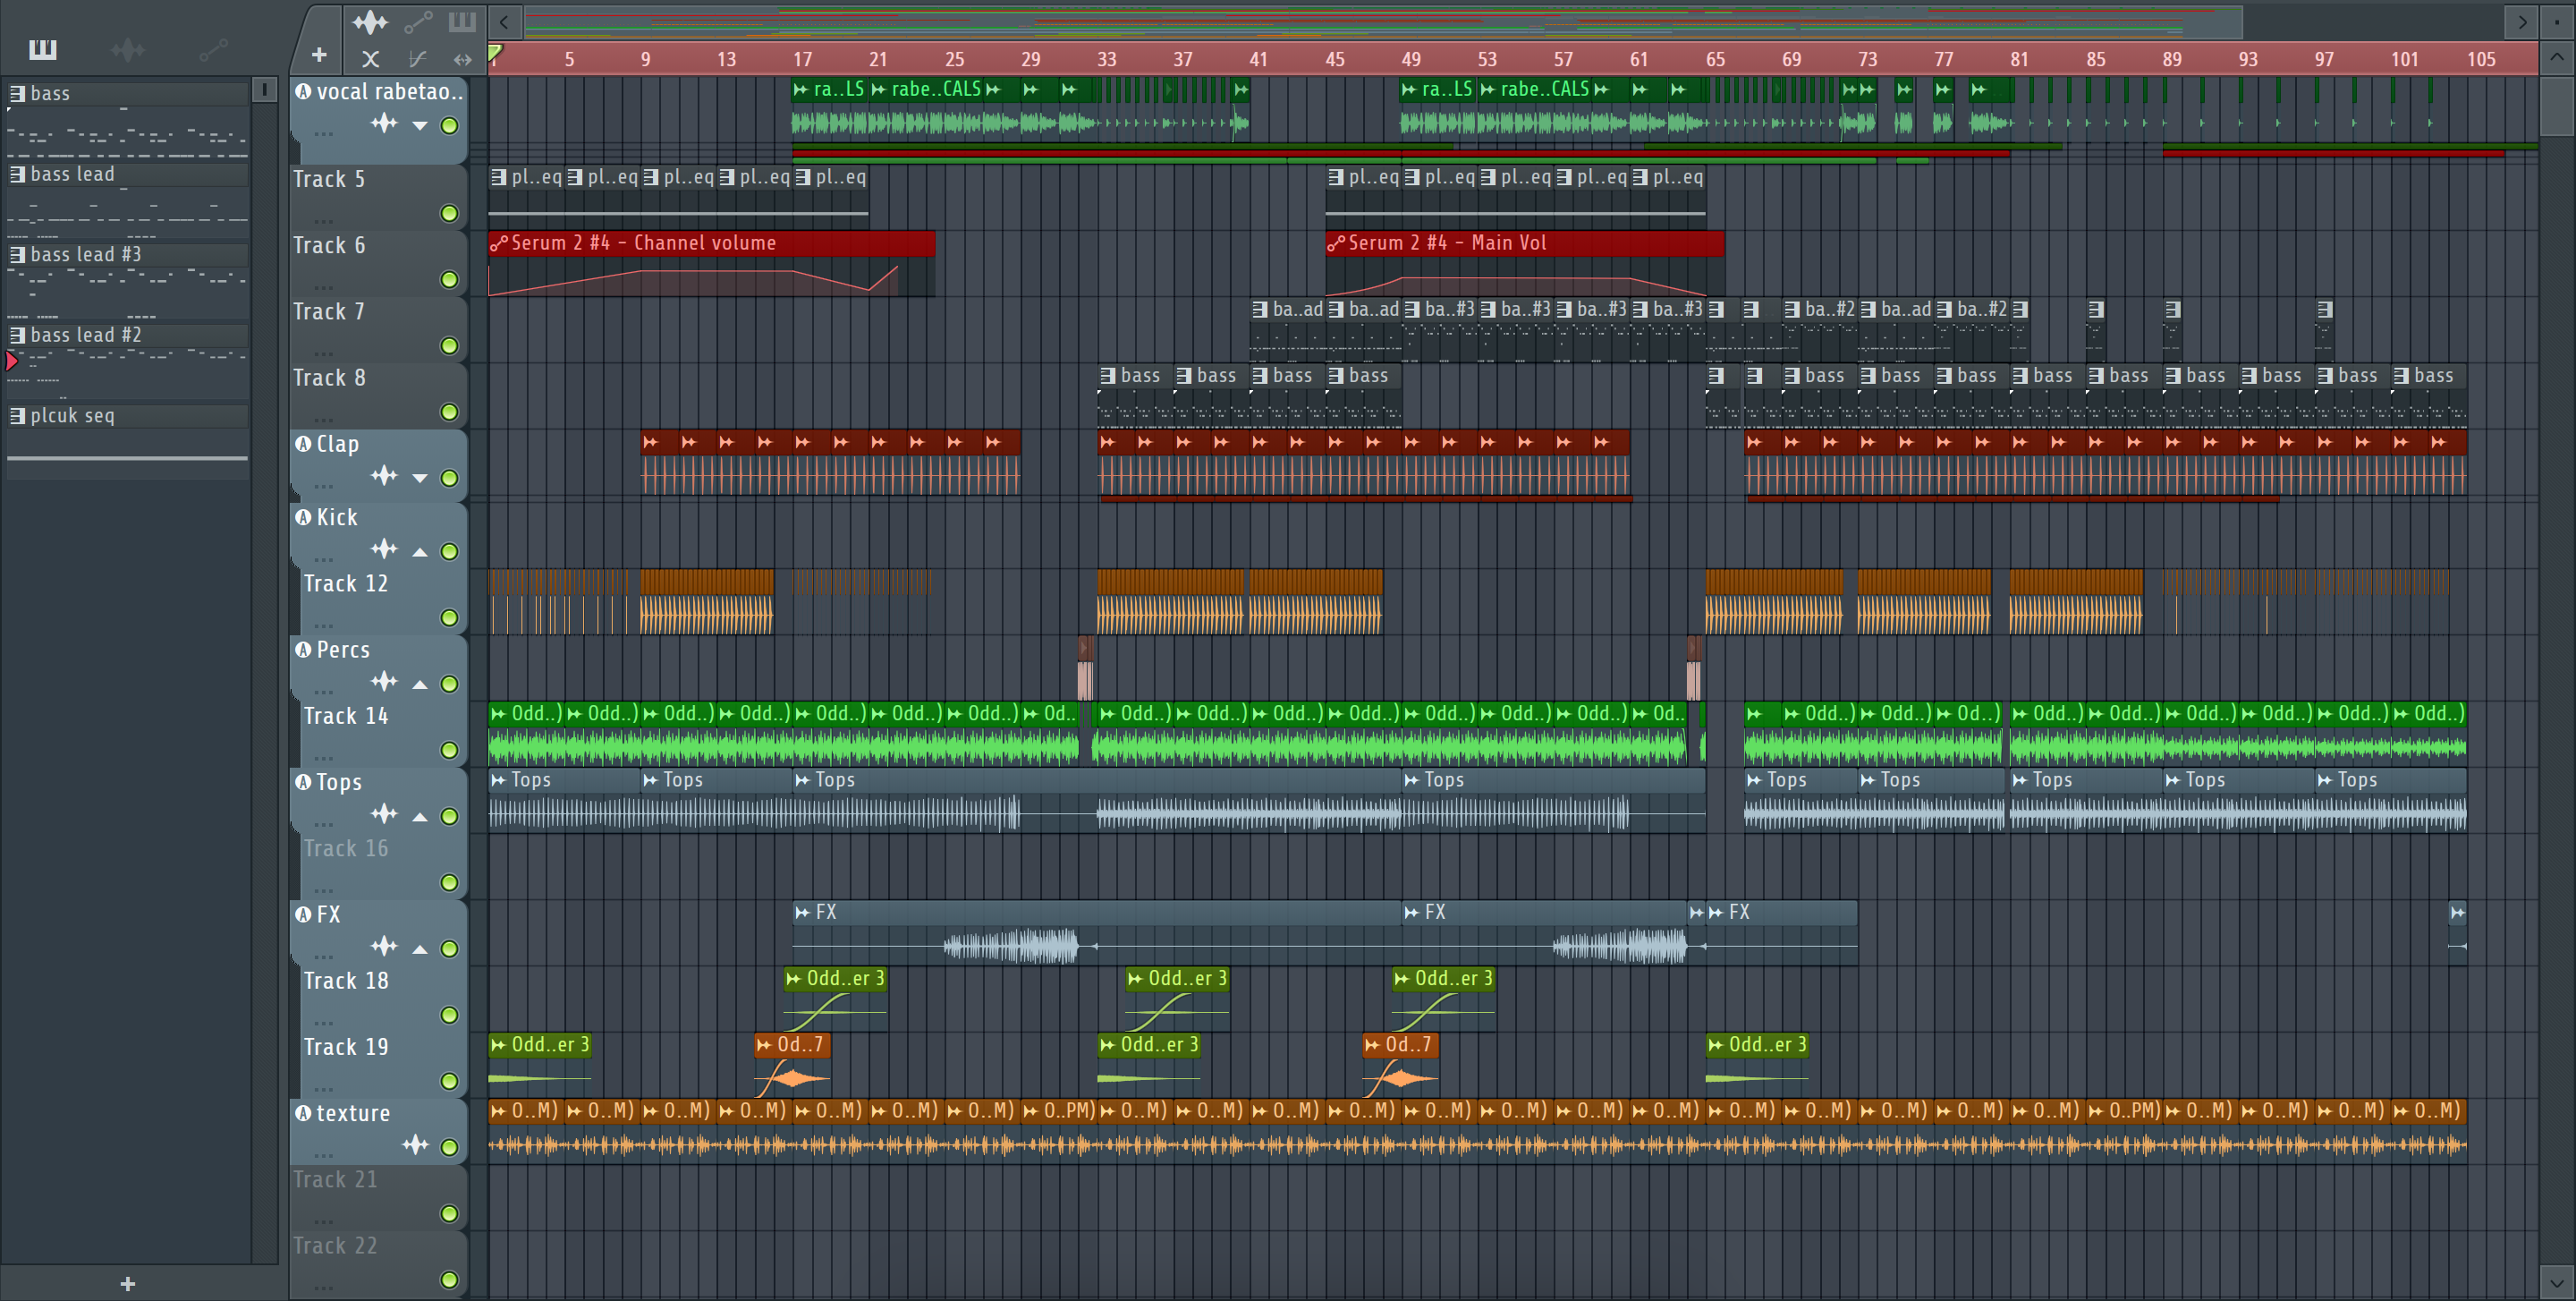The image size is (2576, 1301).
Task: Open the Serum 2 #4 Main Vol clip menu
Action: (x=1336, y=243)
